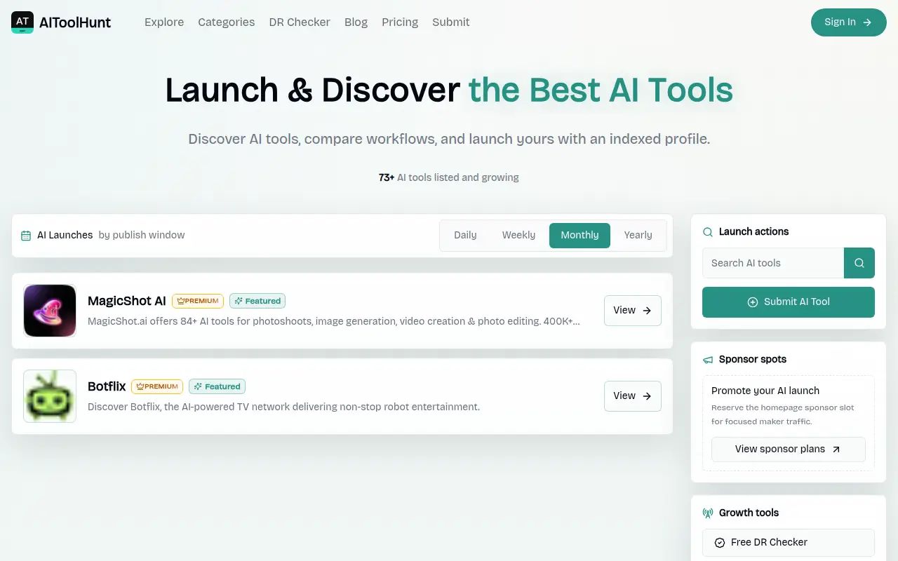This screenshot has width=898, height=561.
Task: Click the calendar icon beside AI Launches
Action: click(x=26, y=236)
